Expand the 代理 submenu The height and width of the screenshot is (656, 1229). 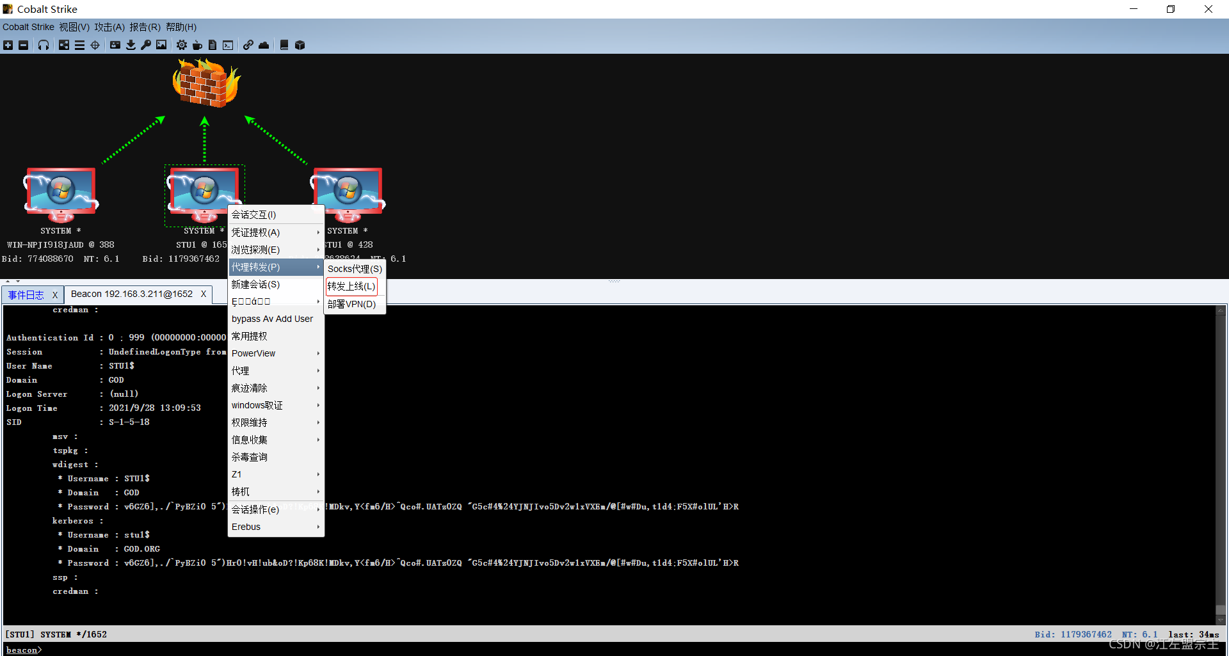pos(276,371)
